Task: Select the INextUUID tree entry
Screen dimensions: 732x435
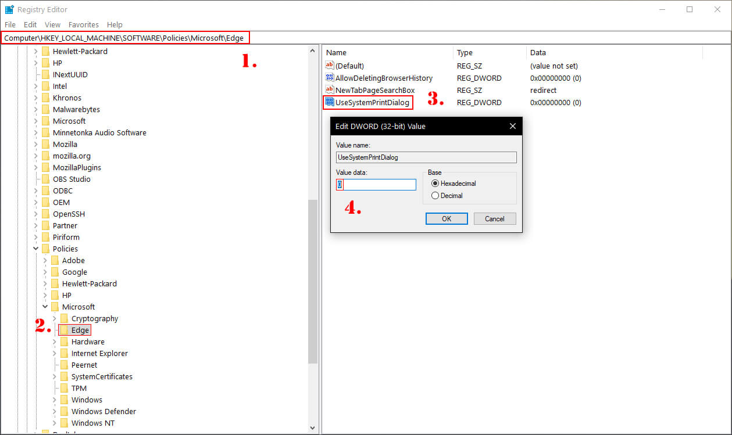Action: (x=70, y=74)
